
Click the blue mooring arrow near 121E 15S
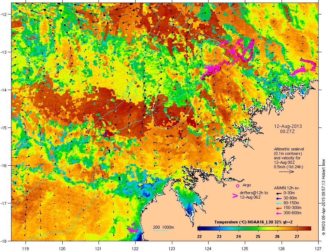(105, 134)
